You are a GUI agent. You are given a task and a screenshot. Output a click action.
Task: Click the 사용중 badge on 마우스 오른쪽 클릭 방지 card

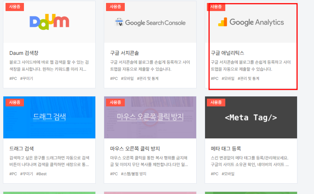[115, 102]
